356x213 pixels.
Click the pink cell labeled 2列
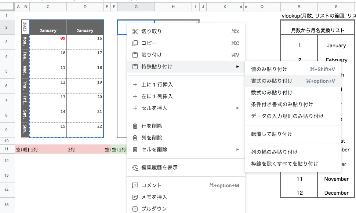point(85,149)
